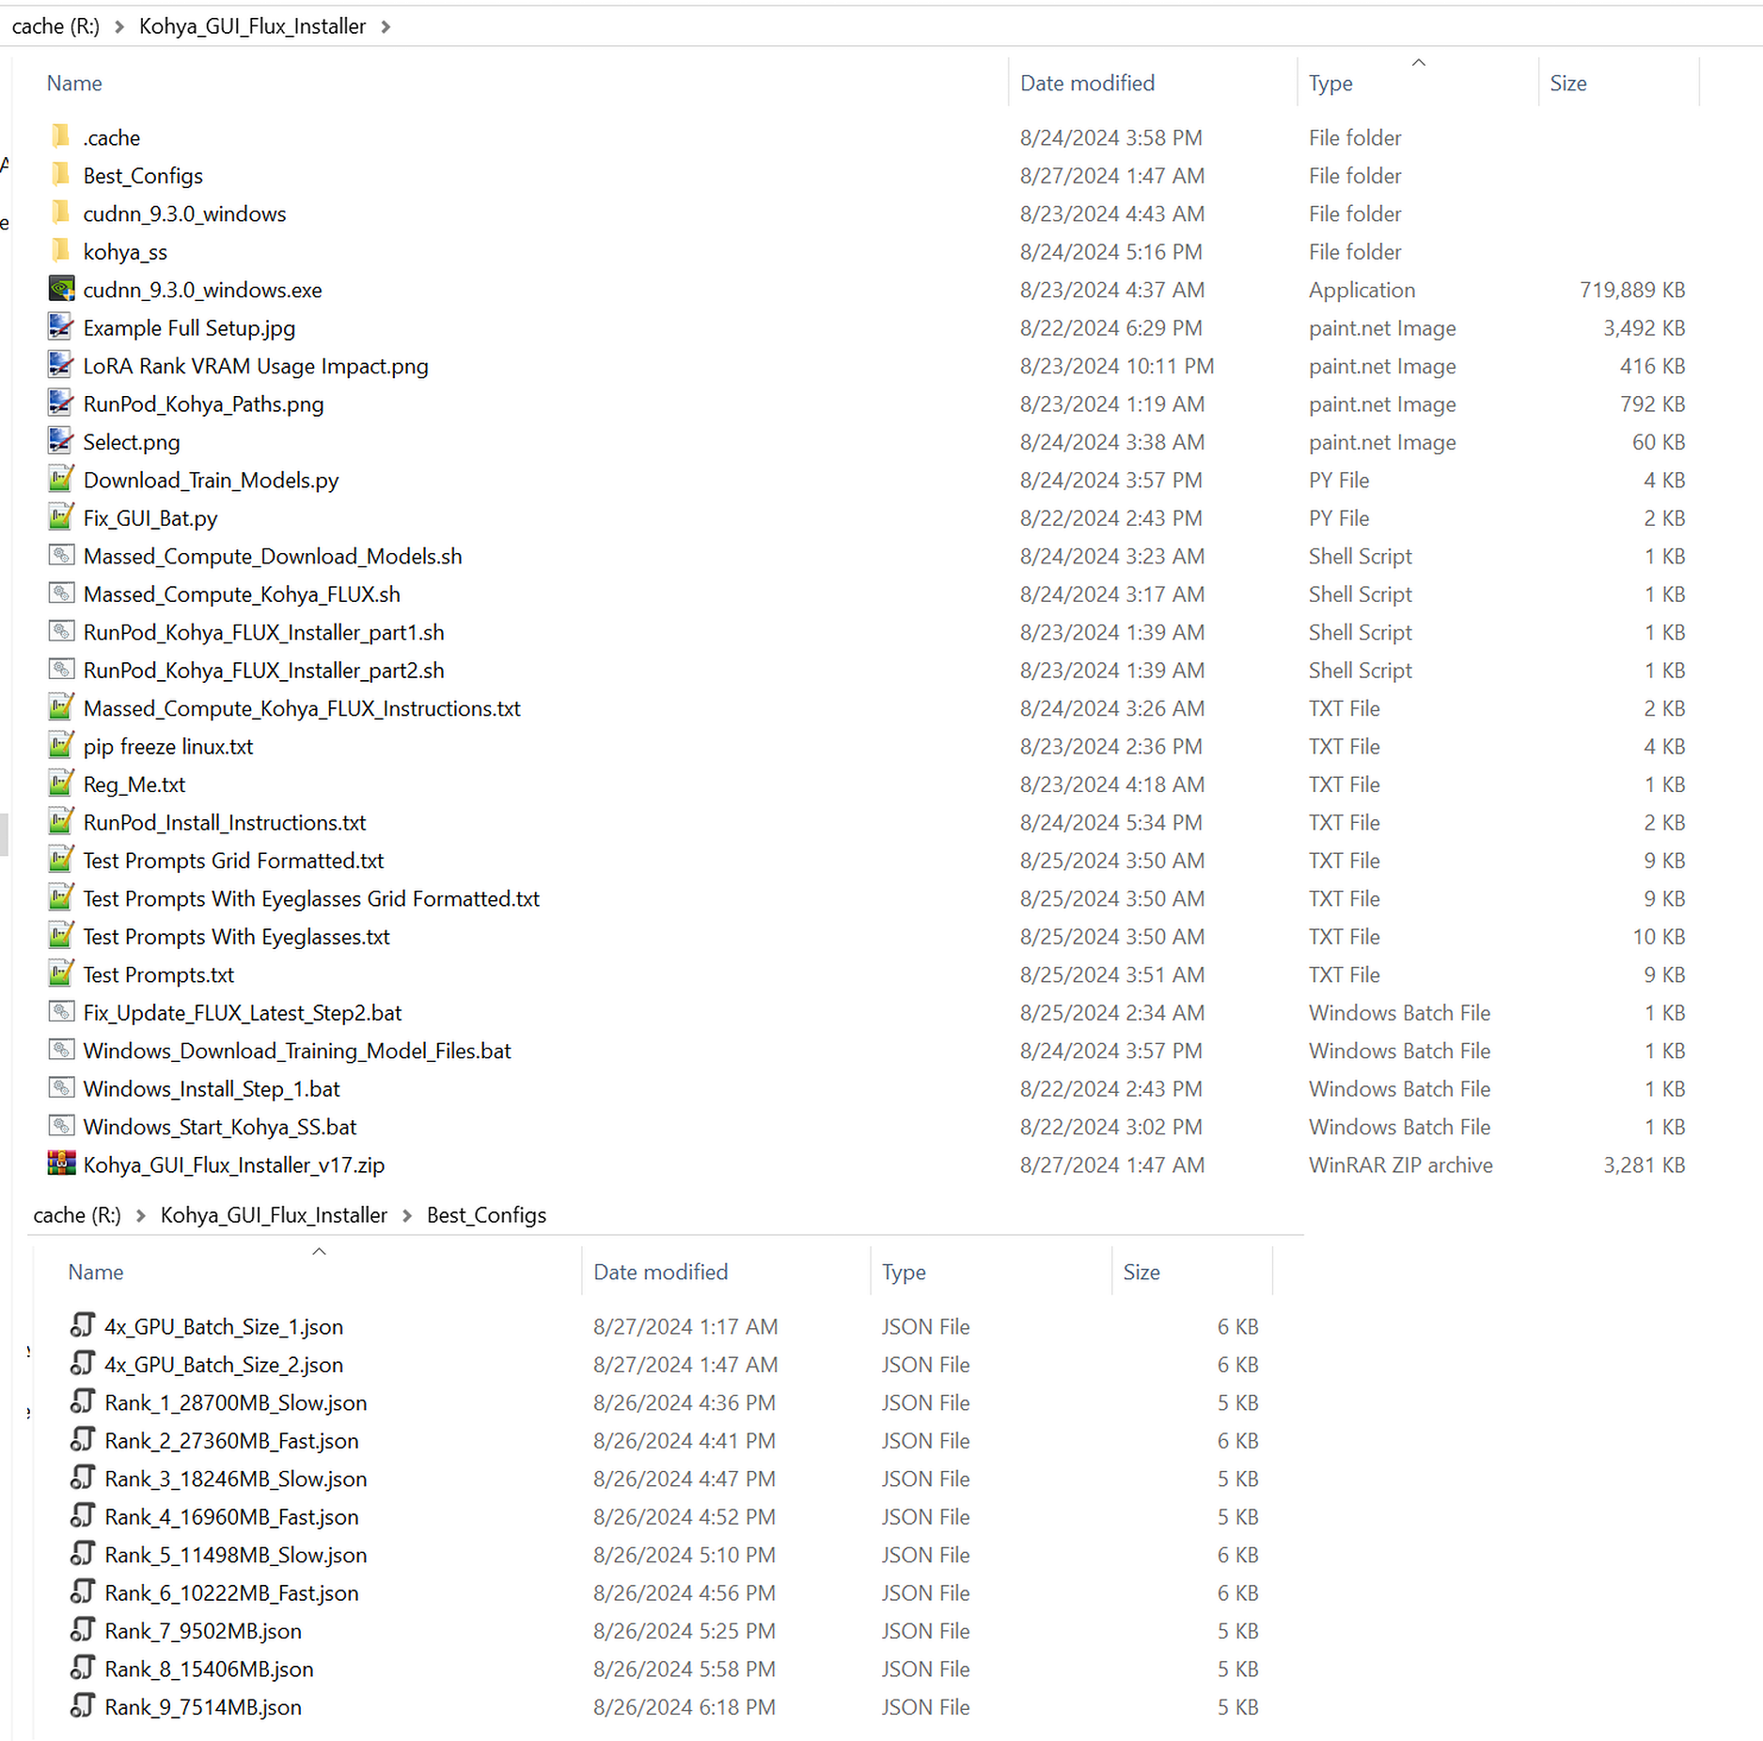Select the Rank_9_7514MB.json file icon
The image size is (1763, 1741).
[x=83, y=1706]
